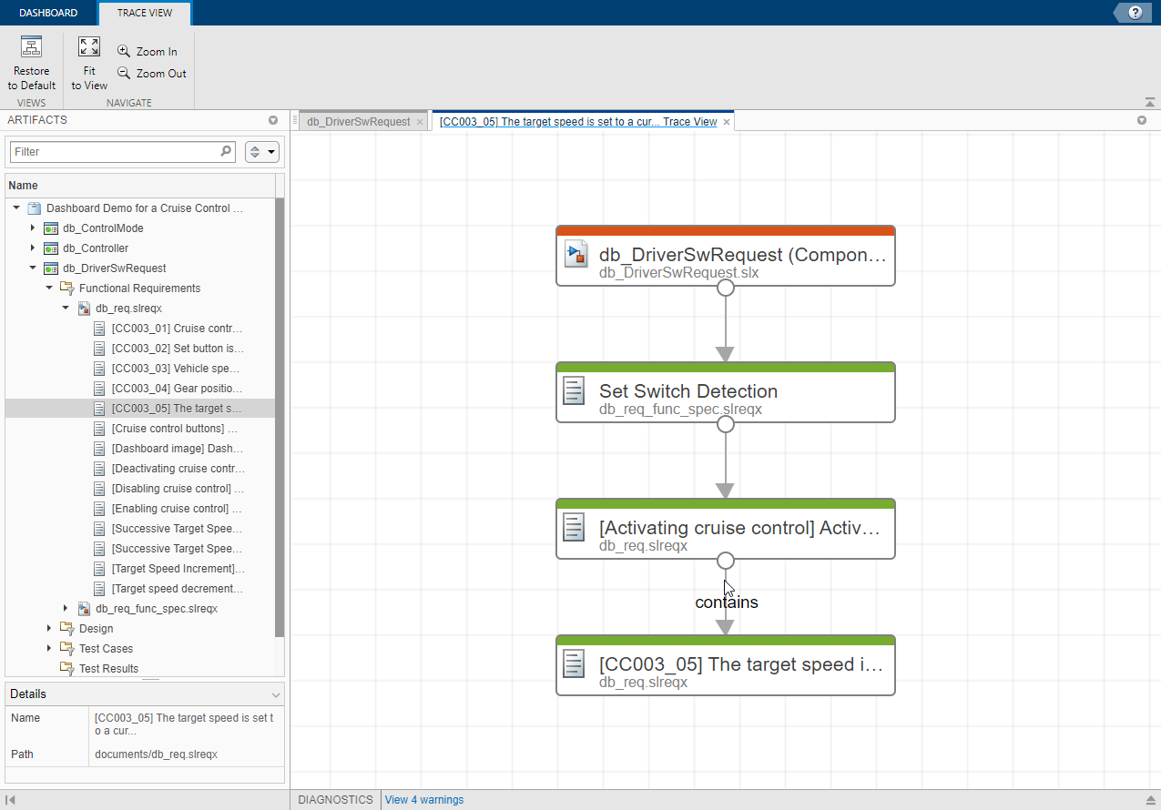
Task: Open the db_DriverSwRequest document tab
Action: (x=359, y=120)
